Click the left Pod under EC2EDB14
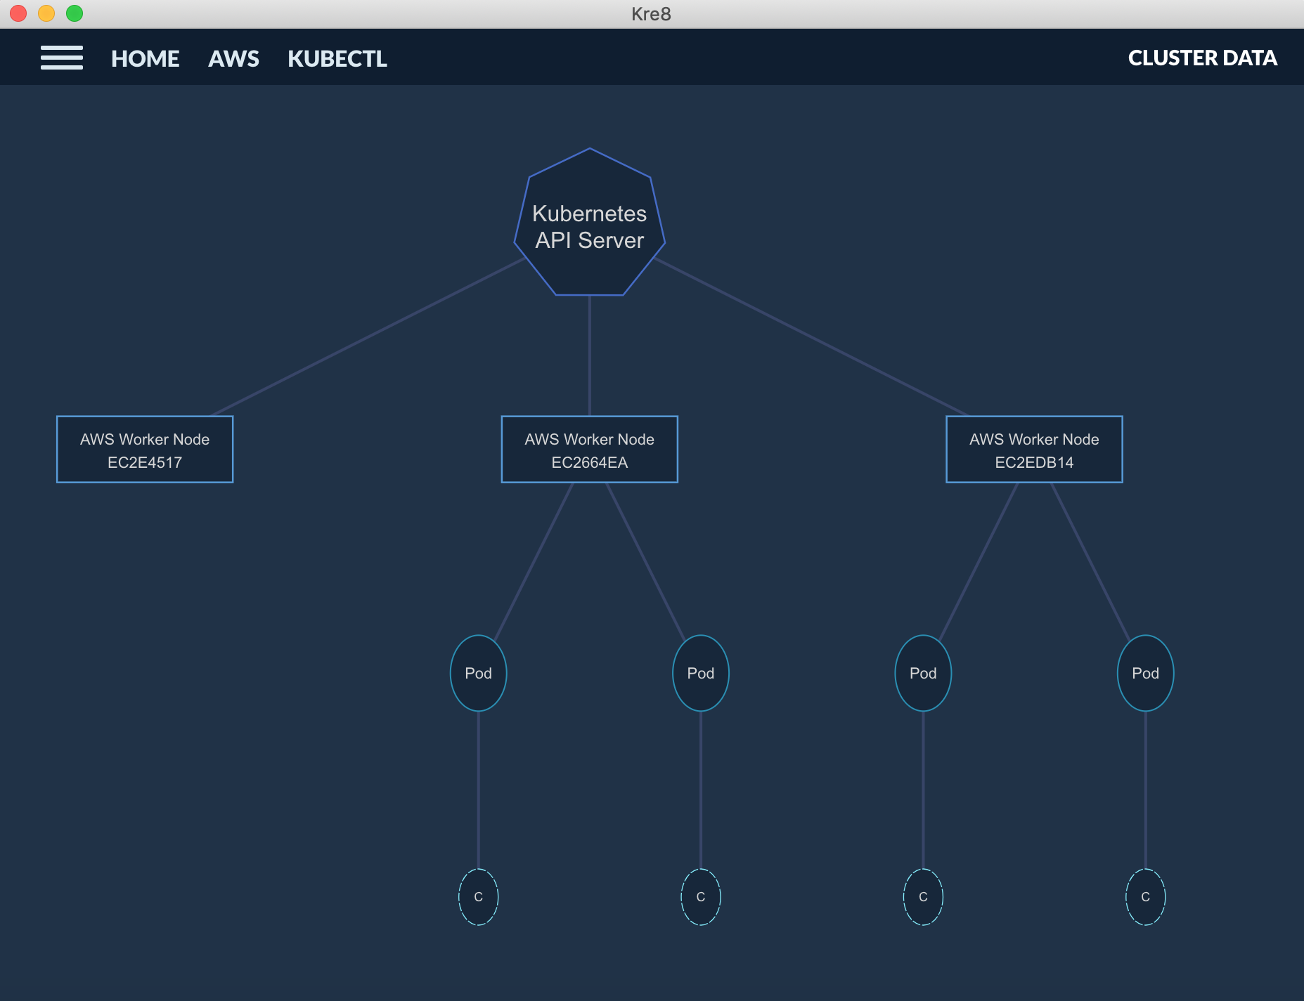1304x1001 pixels. point(923,673)
